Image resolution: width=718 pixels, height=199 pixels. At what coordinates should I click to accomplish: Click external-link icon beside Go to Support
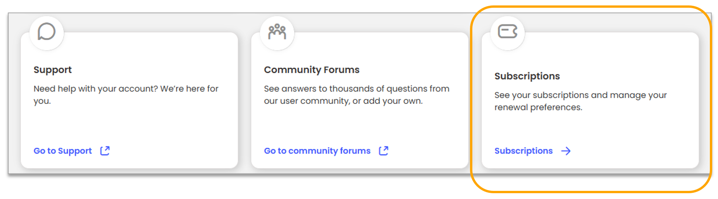click(x=105, y=151)
